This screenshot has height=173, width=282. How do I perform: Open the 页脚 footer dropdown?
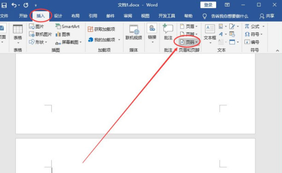[188, 34]
